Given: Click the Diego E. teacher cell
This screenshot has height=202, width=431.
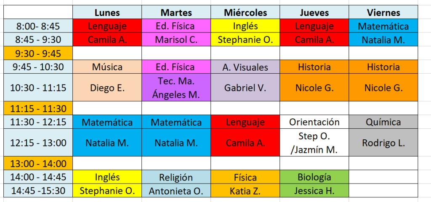Looking at the screenshot, I should tap(107, 88).
